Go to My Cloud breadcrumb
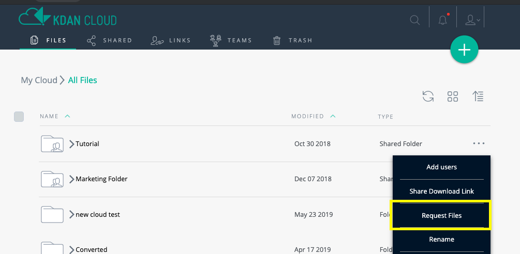Viewport: 520px width, 254px height. [x=39, y=81]
